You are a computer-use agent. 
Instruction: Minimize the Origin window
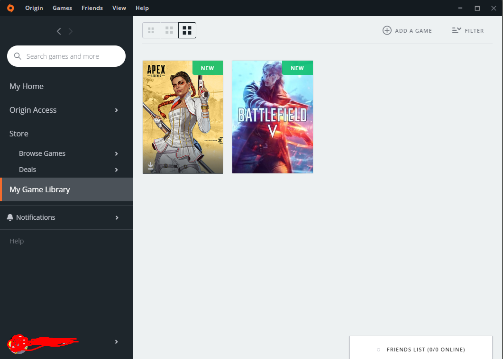(x=460, y=8)
